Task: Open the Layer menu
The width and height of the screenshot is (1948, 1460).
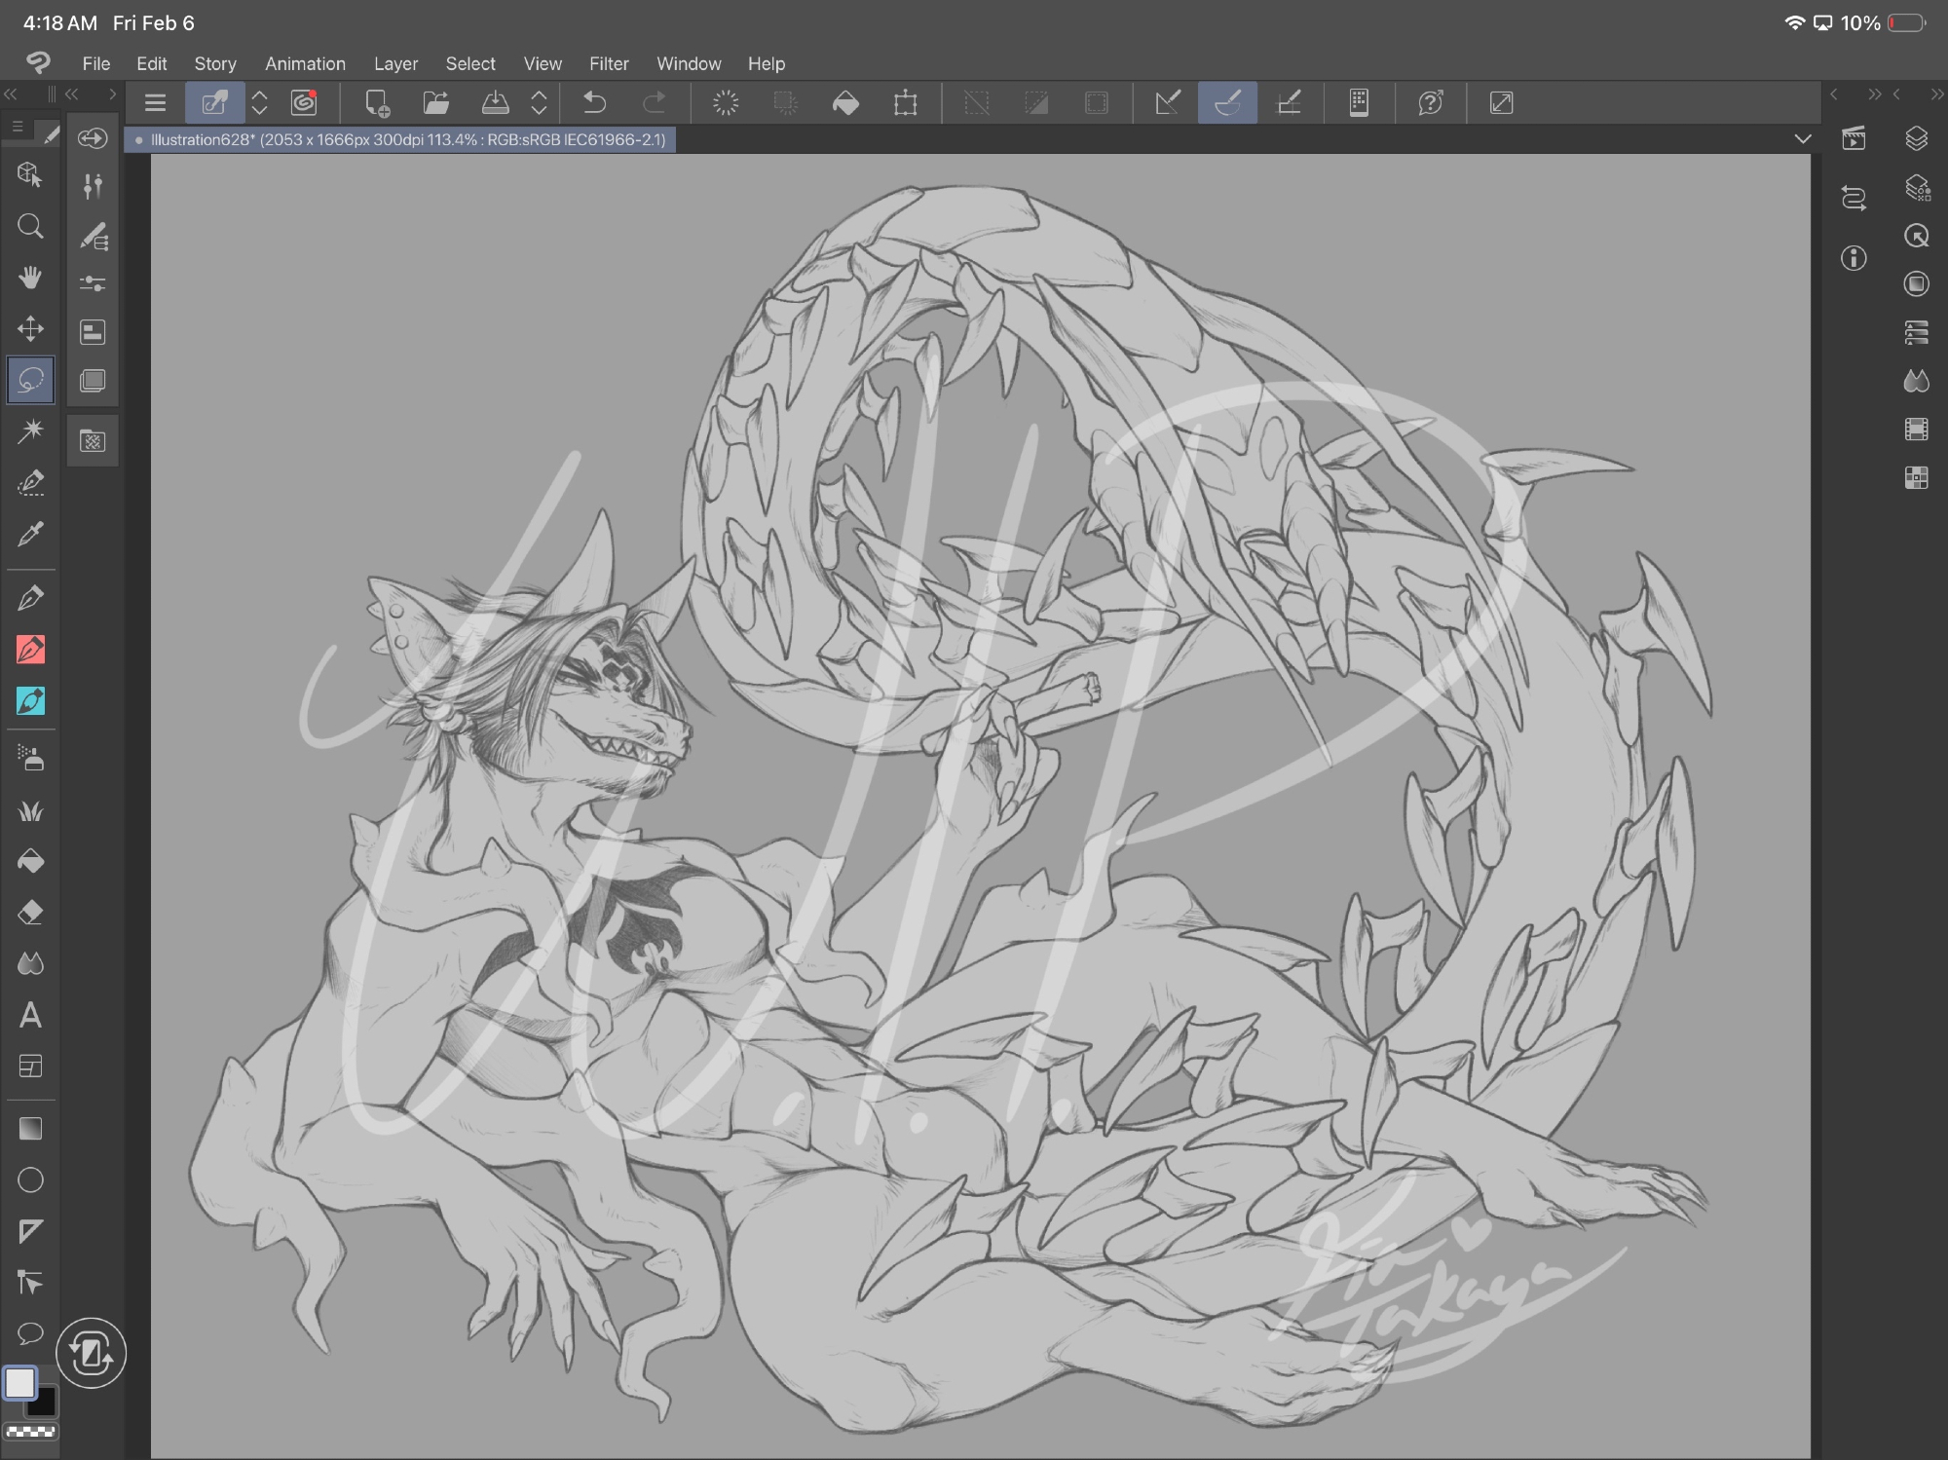Action: 395,64
